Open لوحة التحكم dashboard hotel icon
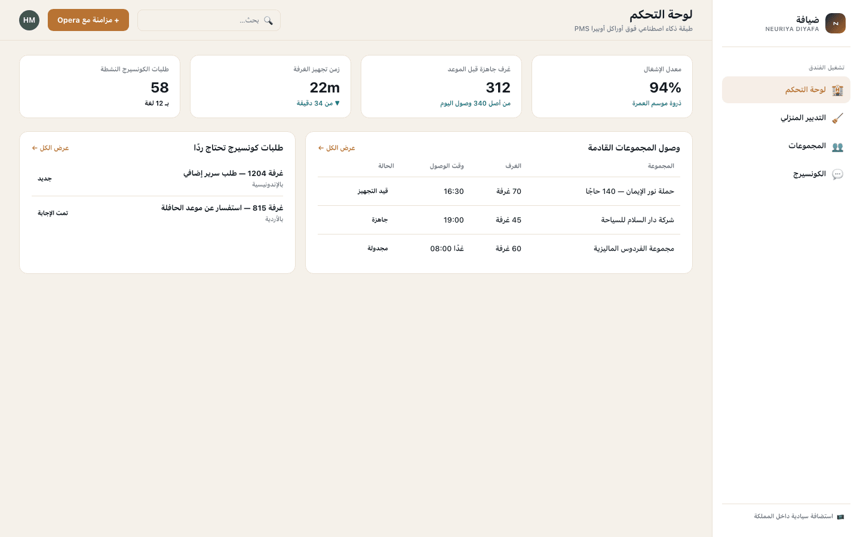Image resolution: width=860 pixels, height=537 pixels. coord(837,90)
